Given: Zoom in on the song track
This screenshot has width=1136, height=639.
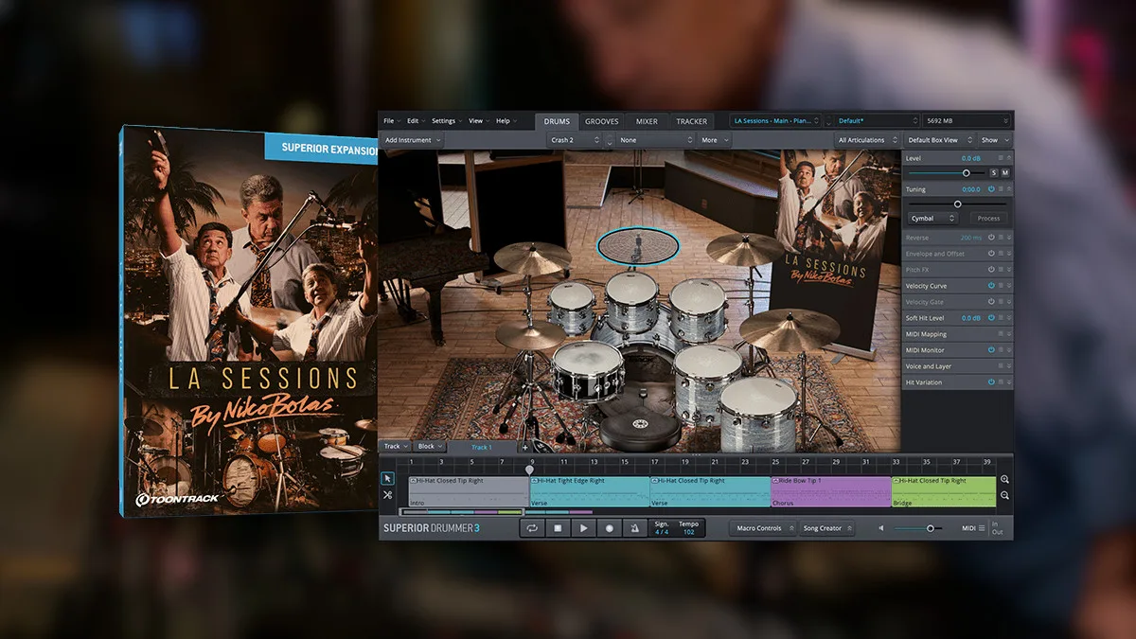Looking at the screenshot, I should point(1004,480).
